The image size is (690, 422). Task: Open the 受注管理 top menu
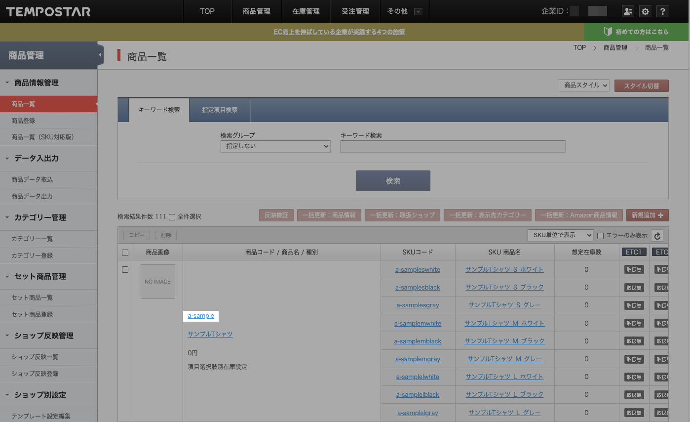[355, 11]
